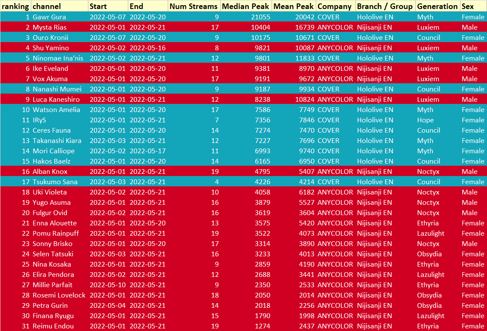
Task: Click median peak value 21055
Action: [260, 17]
